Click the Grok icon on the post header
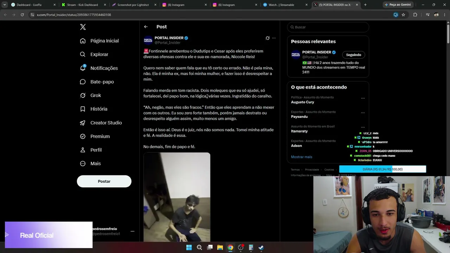450x253 pixels. (268, 38)
